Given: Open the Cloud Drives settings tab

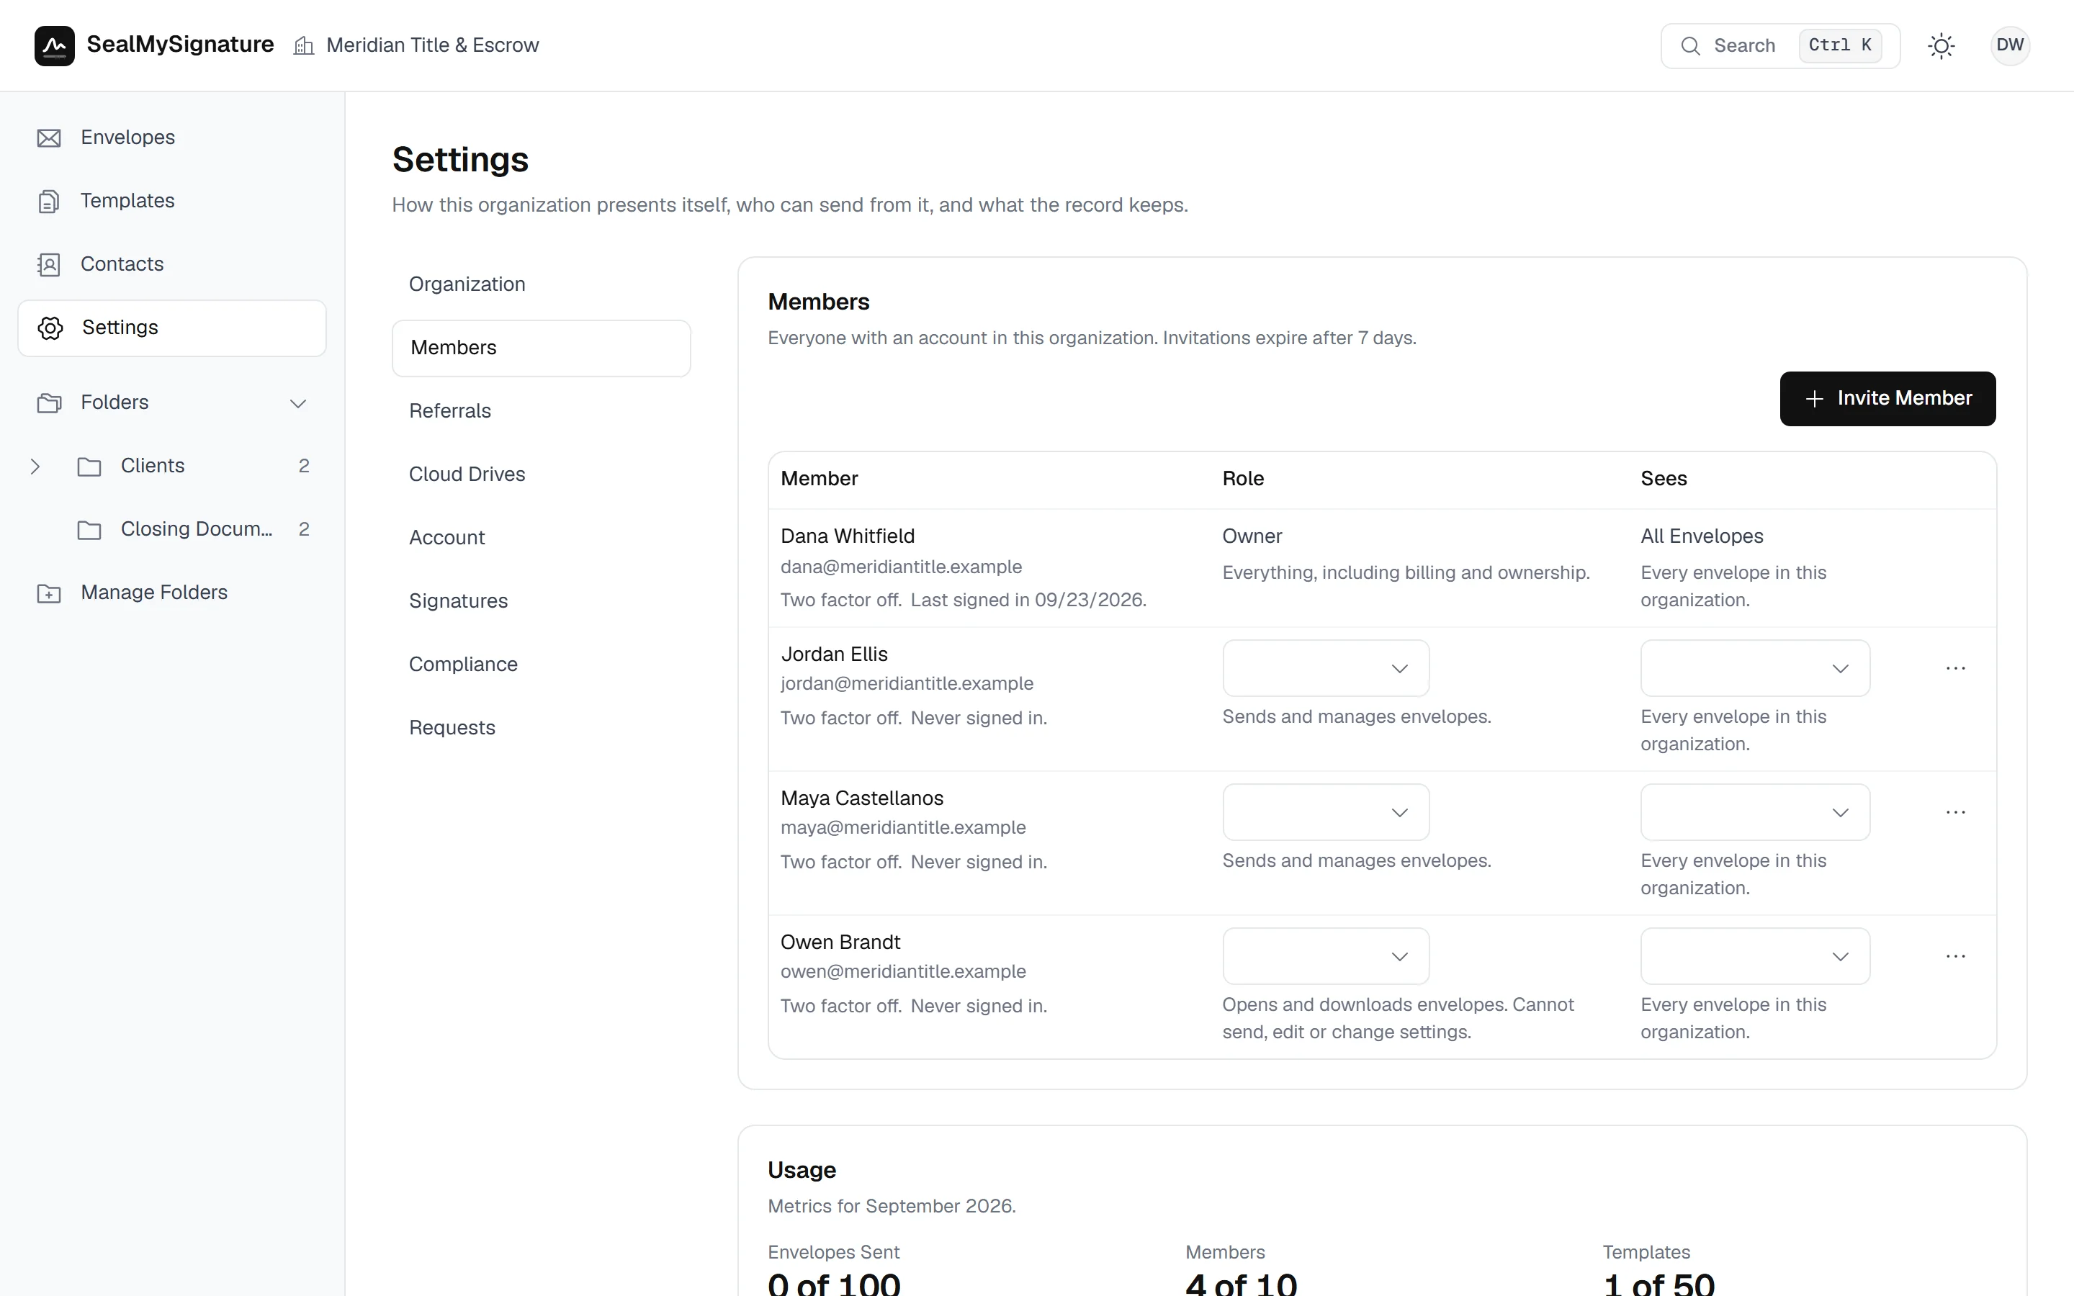Looking at the screenshot, I should (x=541, y=475).
